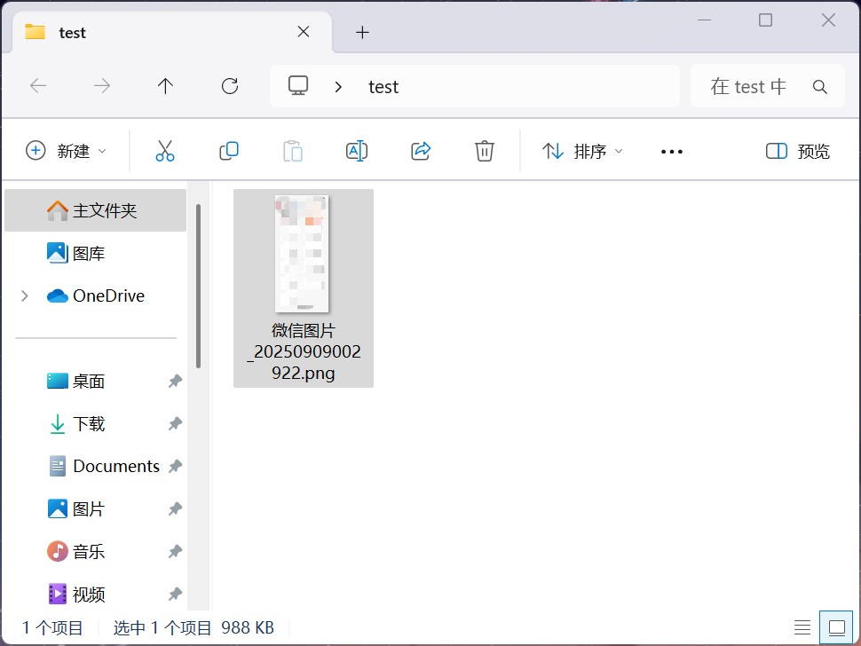Screen dimensions: 861x646
Task: Select 主文件夹 in the sidebar
Action: pyautogui.click(x=96, y=210)
